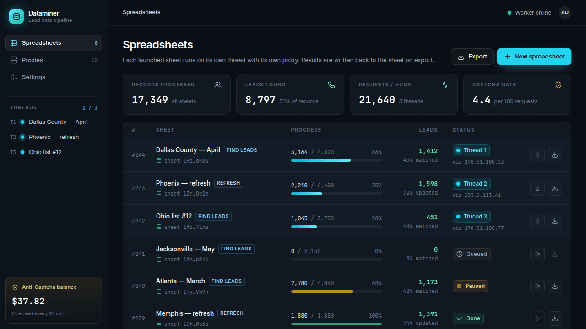
Task: Open Spreadsheets in the sidebar
Action: [x=54, y=43]
